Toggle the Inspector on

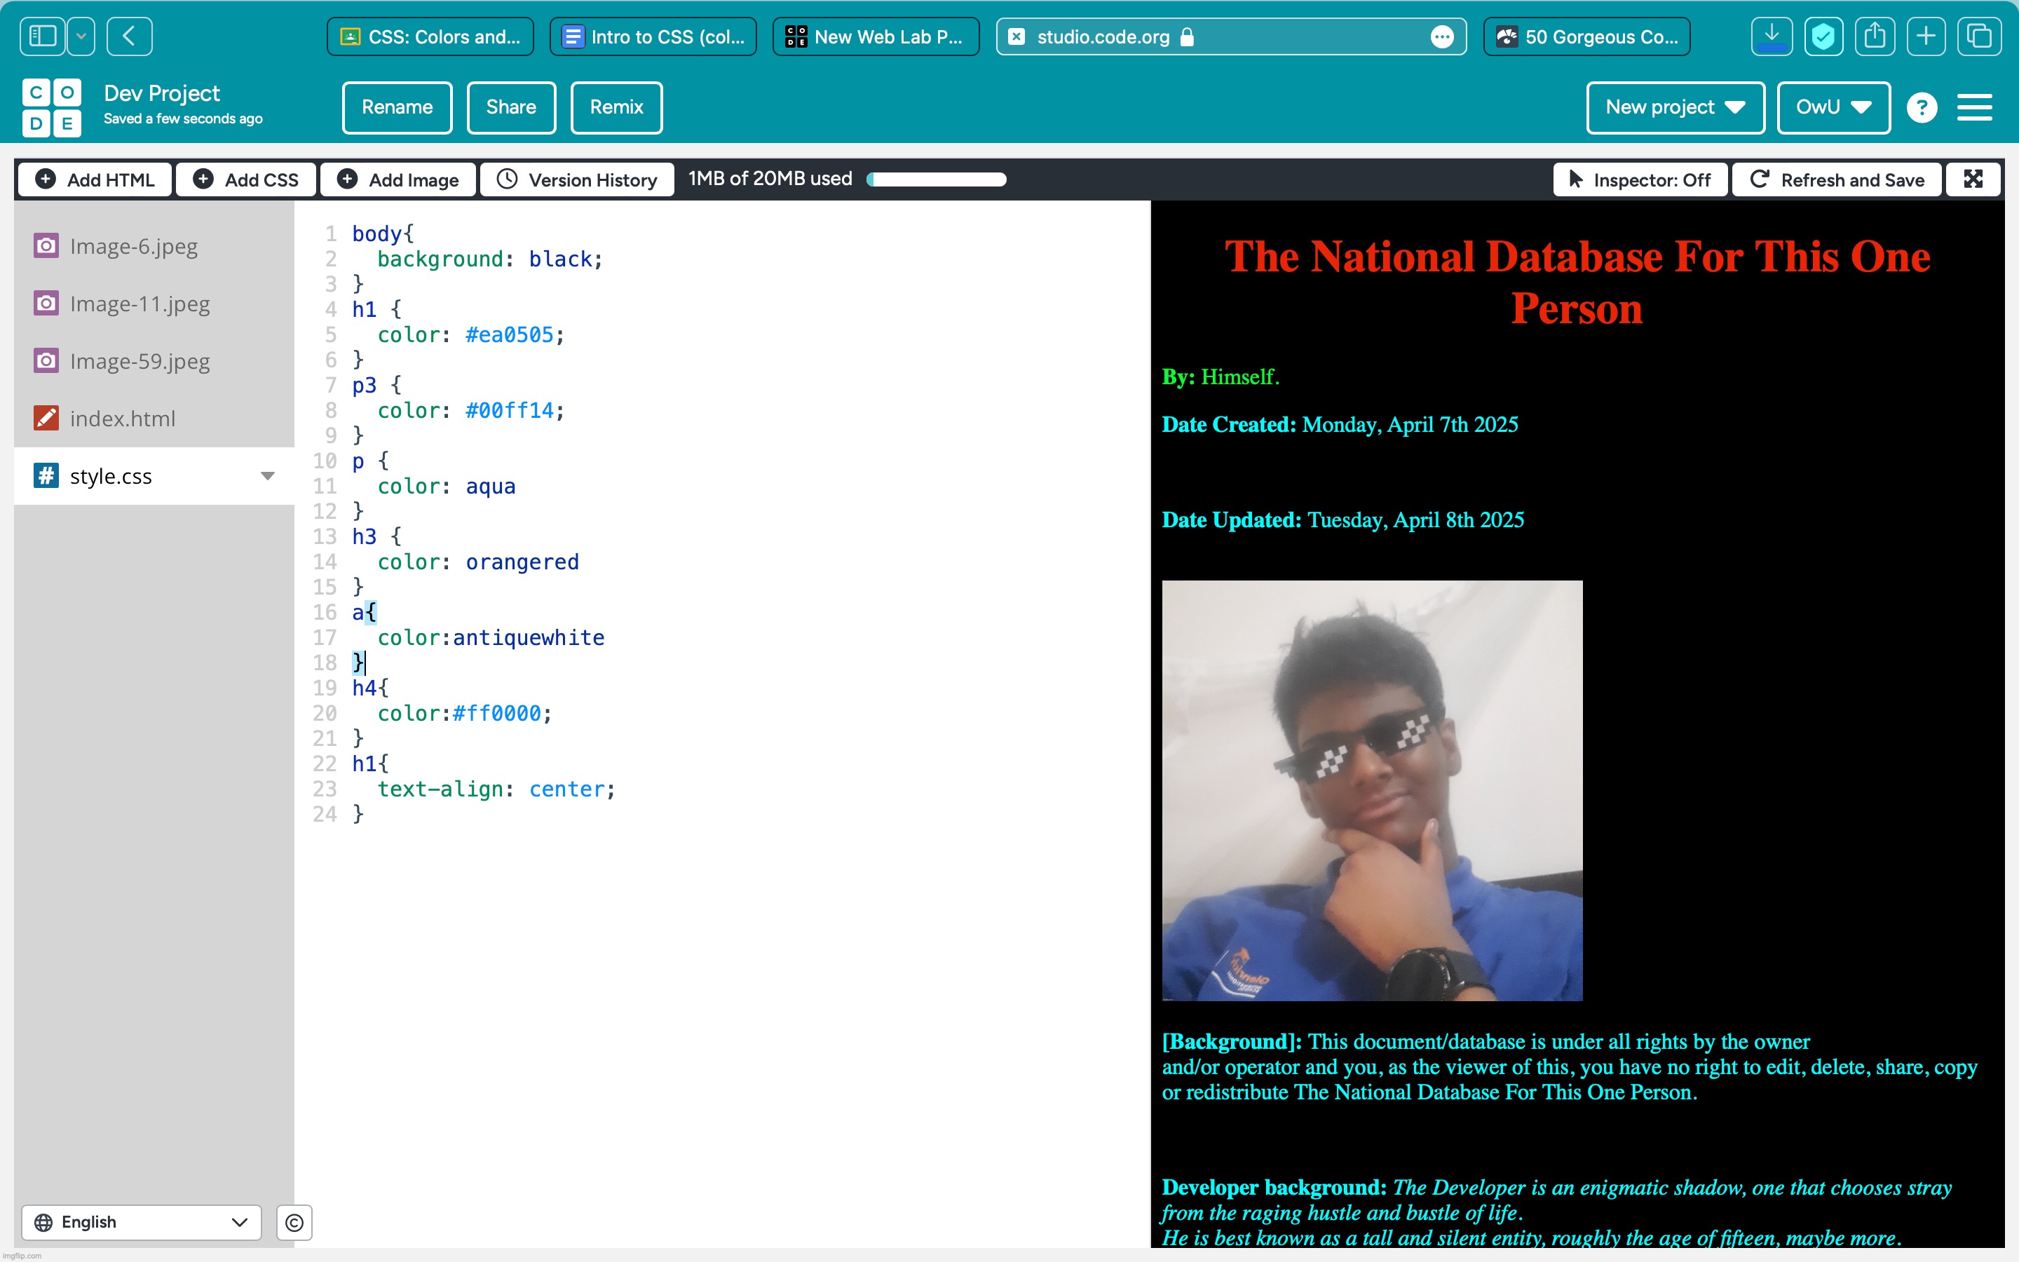click(1640, 180)
